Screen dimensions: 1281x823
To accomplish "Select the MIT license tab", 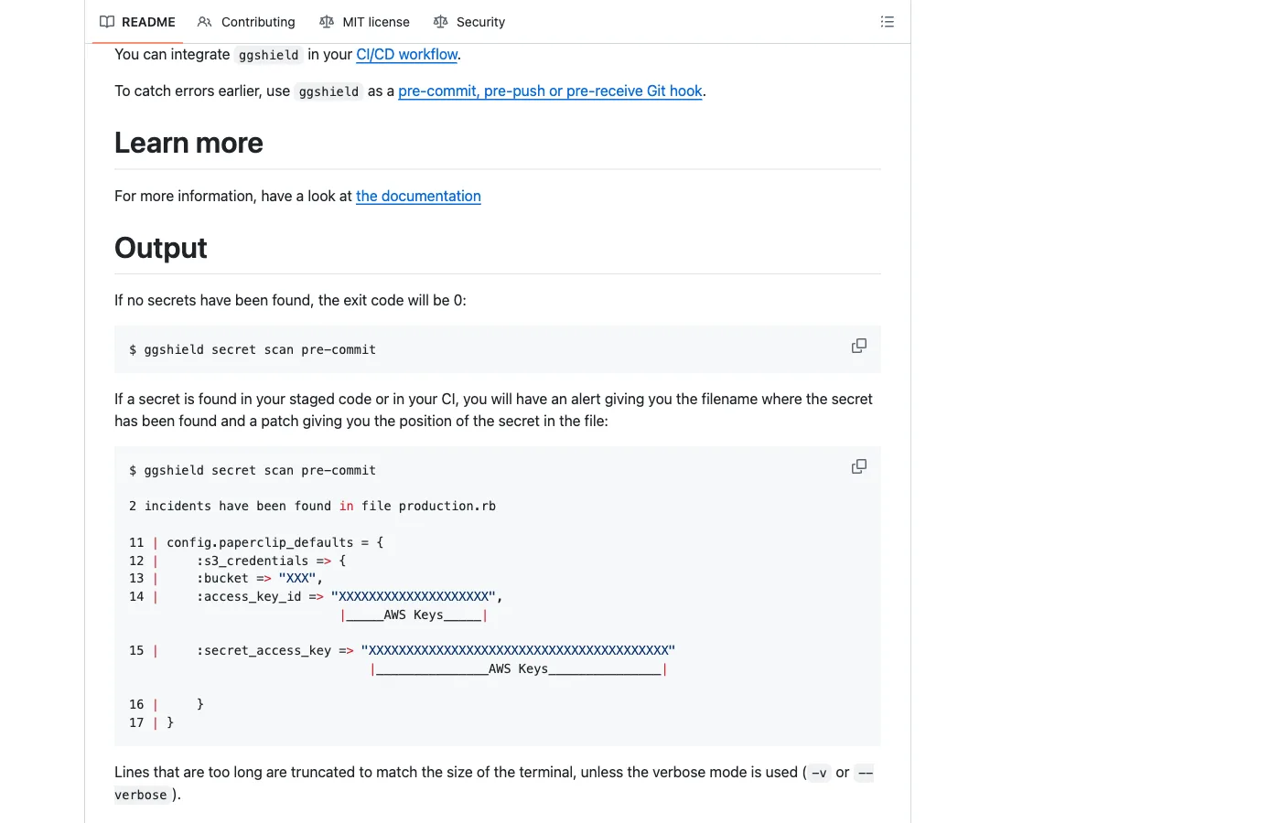I will [x=375, y=21].
